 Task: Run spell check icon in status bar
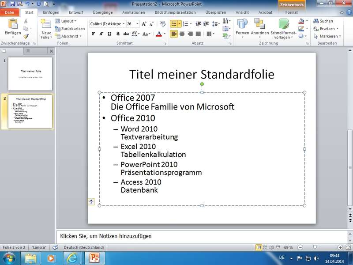[x=55, y=247]
